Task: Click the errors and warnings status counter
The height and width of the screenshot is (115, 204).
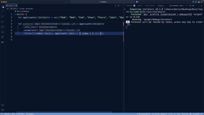Action: [x=7, y=114]
